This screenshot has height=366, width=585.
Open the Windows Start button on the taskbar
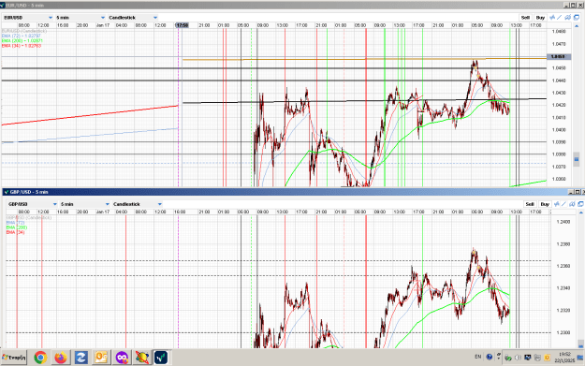click(14, 358)
